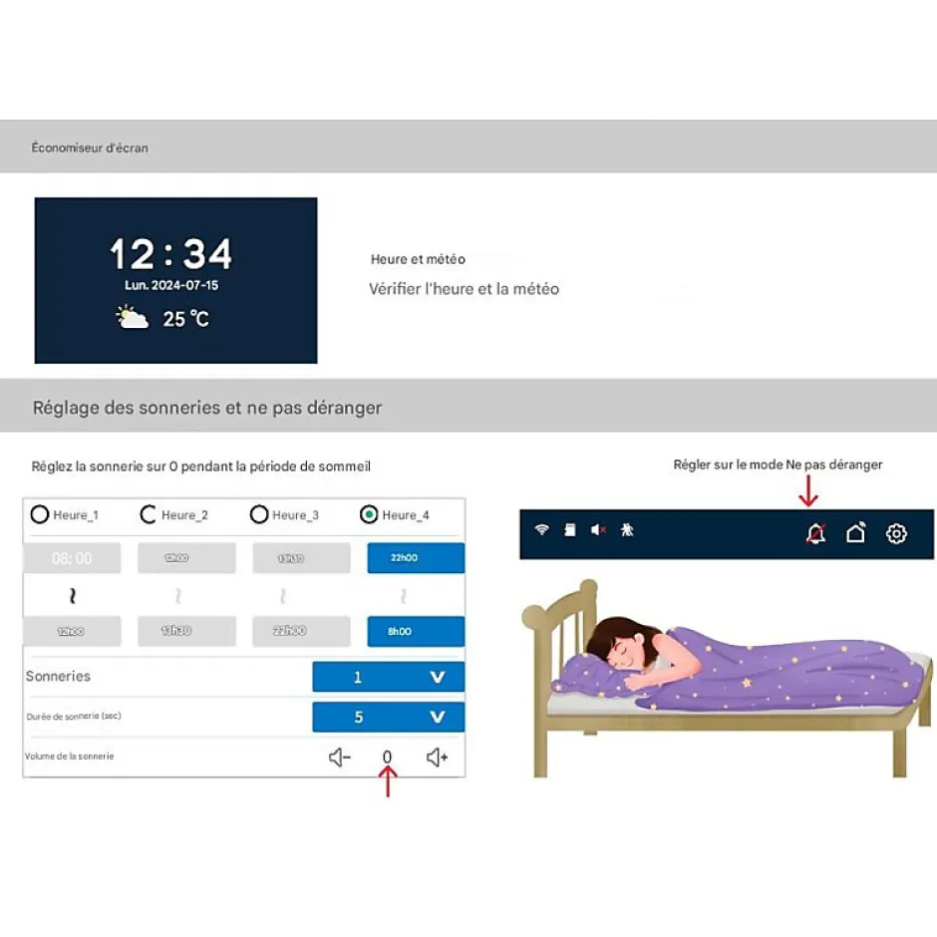937x937 pixels.
Task: Select the Heure_2 radio button
Action: (x=149, y=514)
